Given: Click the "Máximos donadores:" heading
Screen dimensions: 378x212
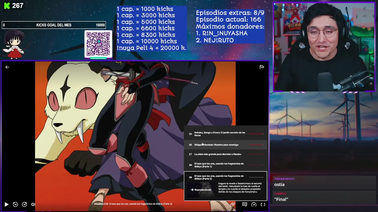Looking at the screenshot, I should click(x=230, y=26).
